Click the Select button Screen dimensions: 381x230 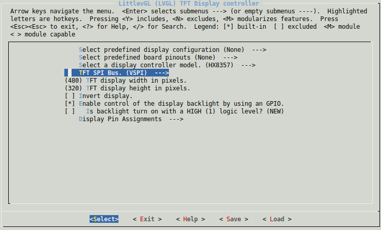click(x=104, y=219)
